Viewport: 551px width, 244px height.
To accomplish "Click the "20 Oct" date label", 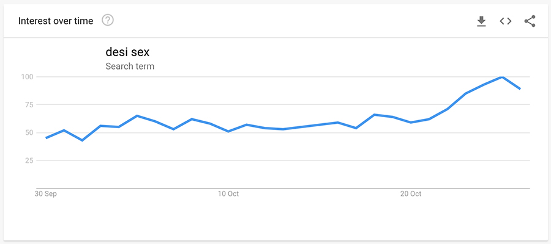I will [x=411, y=194].
